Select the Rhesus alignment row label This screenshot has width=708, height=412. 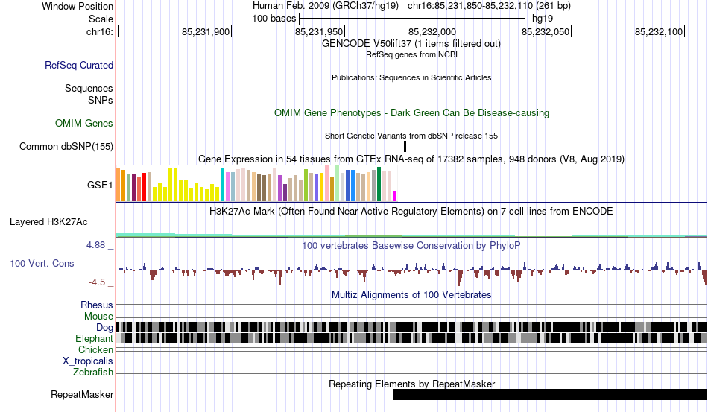coord(97,305)
